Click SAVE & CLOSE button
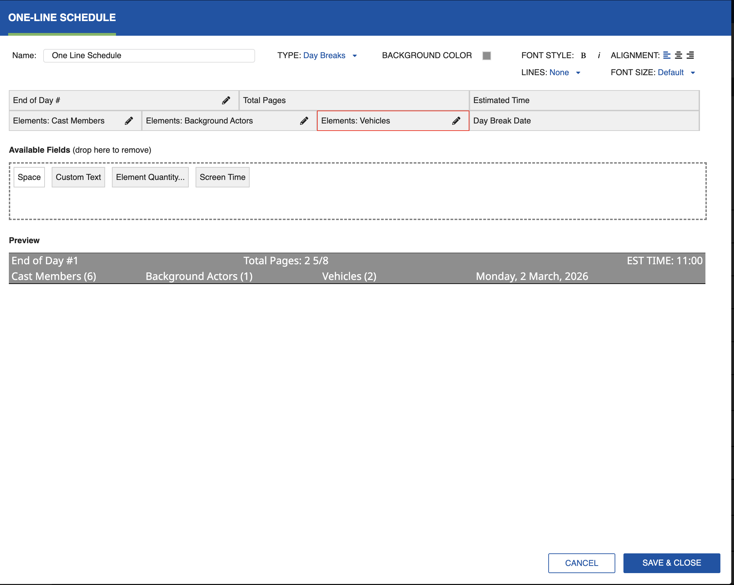Viewport: 734px width, 585px height. coord(671,563)
